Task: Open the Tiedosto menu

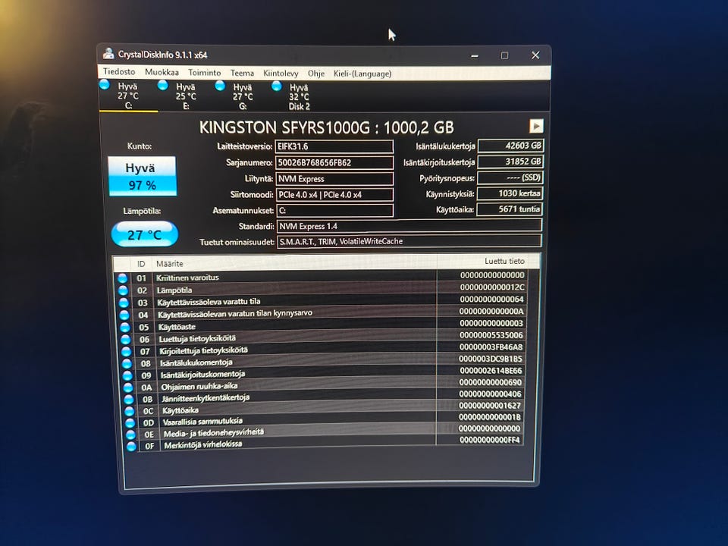Action: tap(119, 71)
